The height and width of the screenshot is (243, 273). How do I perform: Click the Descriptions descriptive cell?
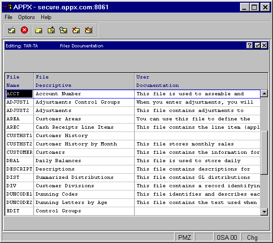tap(84, 169)
